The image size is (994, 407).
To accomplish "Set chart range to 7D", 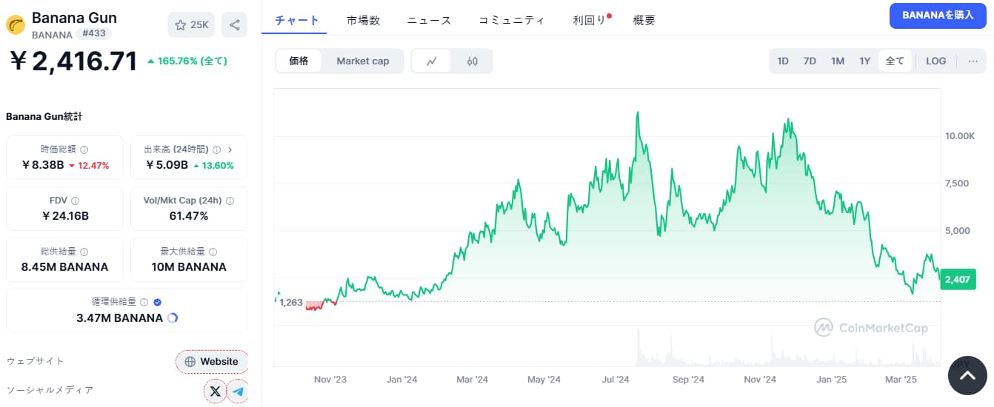I will pos(810,61).
